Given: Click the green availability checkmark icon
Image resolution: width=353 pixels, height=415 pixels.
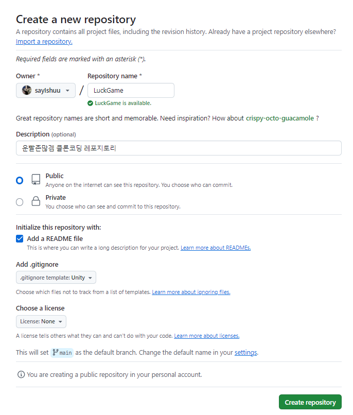Looking at the screenshot, I should [x=90, y=103].
